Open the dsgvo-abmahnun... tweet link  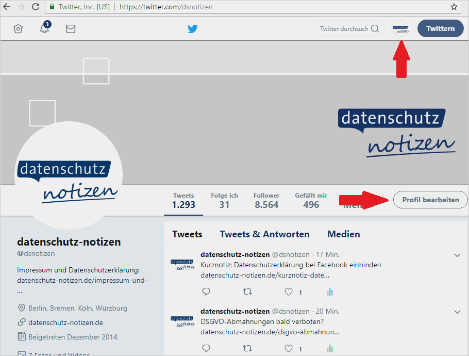270,332
